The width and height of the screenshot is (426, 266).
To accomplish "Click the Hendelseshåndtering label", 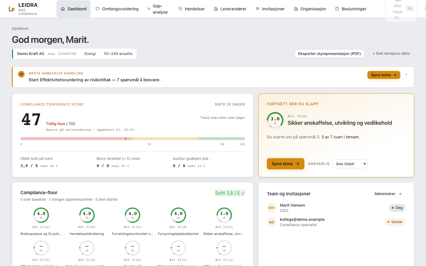I will [87, 234].
